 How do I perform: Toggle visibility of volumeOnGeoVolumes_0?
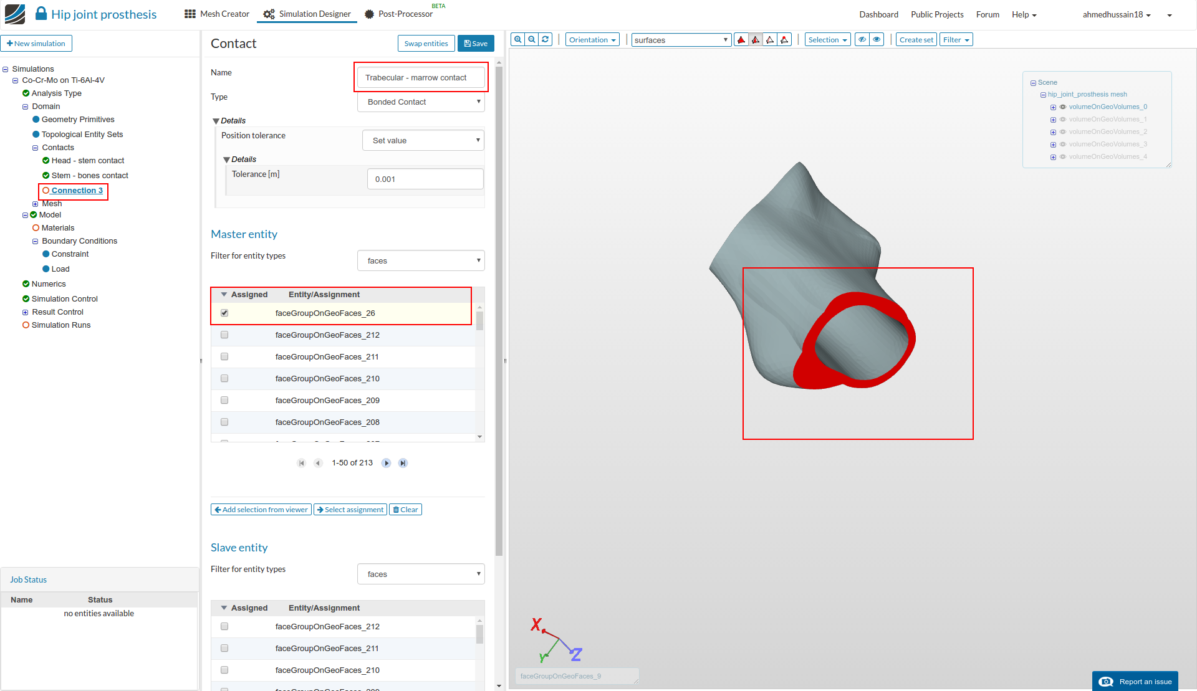[x=1063, y=107]
